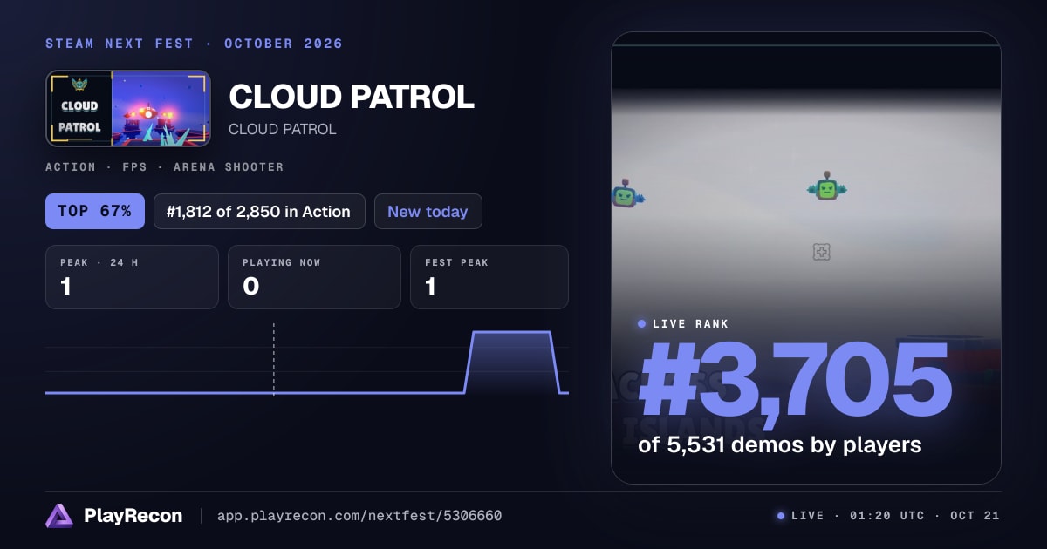Image resolution: width=1047 pixels, height=549 pixels.
Task: Open app.playrecon.com/nextfest/5306660 link
Action: point(359,516)
